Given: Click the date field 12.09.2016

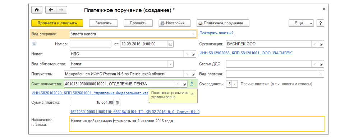Looking at the screenshot, I should point(144,44).
